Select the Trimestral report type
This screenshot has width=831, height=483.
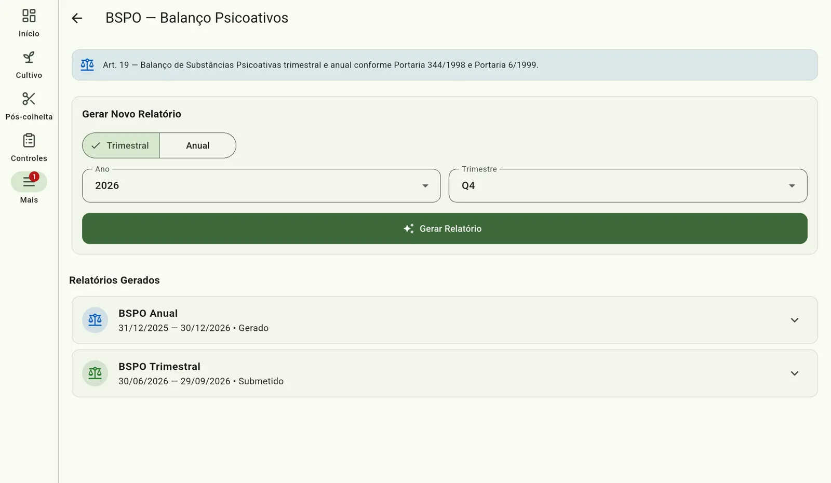click(121, 145)
